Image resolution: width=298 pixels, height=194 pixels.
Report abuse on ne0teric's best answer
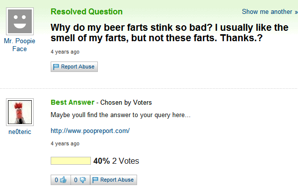click(113, 180)
